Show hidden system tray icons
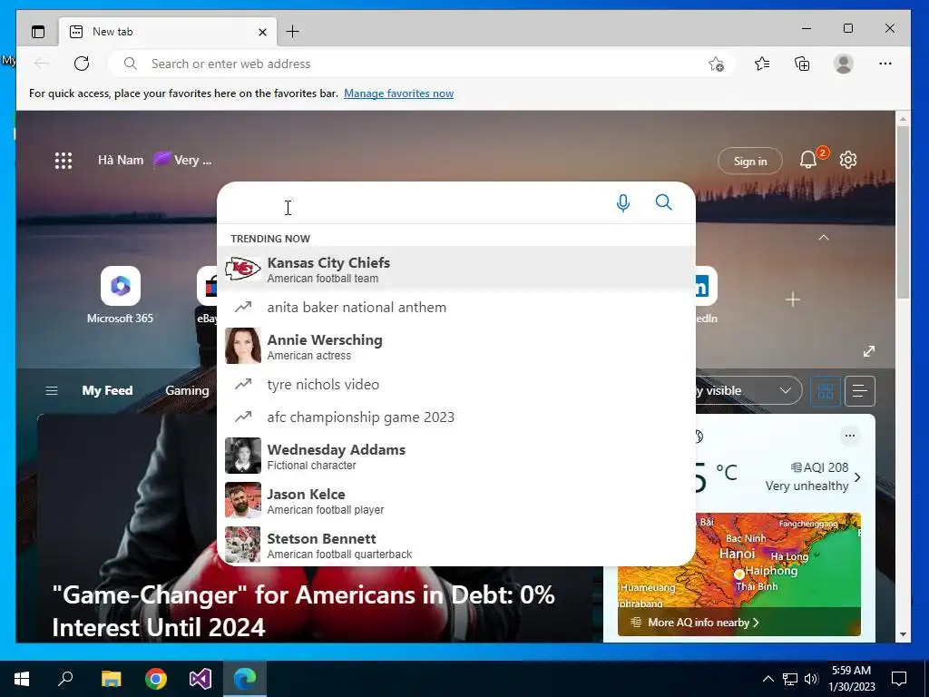This screenshot has width=929, height=697. click(x=768, y=679)
